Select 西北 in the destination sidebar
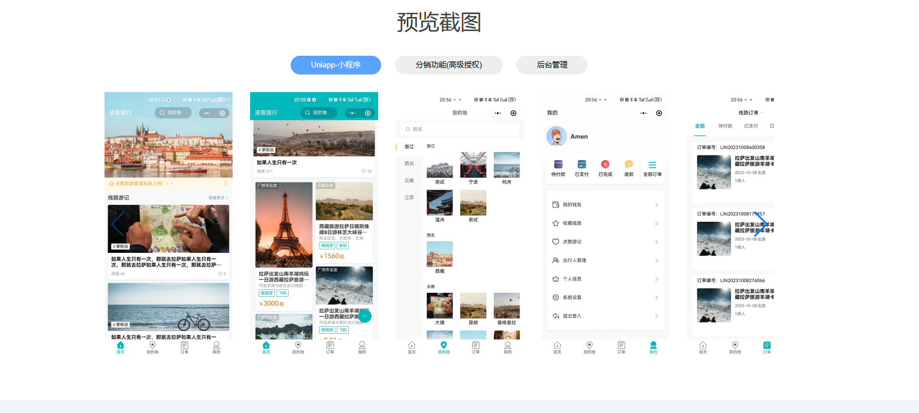Image resolution: width=919 pixels, height=413 pixels. pyautogui.click(x=409, y=164)
